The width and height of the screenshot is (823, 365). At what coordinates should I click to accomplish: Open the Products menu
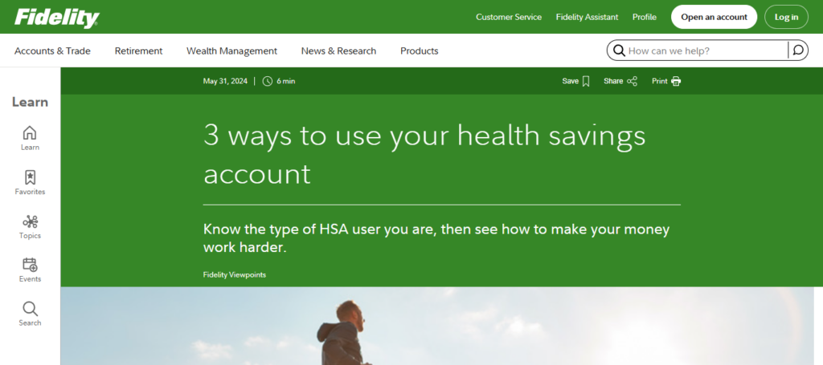(419, 51)
